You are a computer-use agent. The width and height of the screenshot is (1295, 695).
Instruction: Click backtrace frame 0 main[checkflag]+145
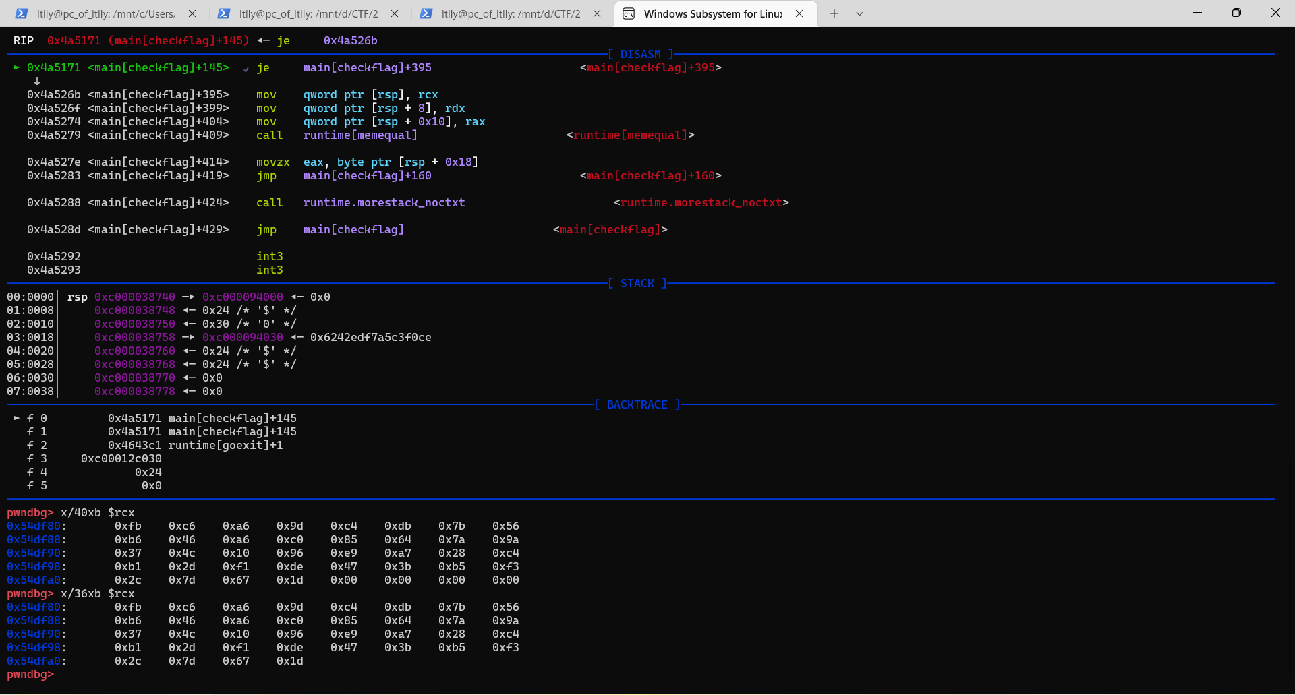point(233,418)
